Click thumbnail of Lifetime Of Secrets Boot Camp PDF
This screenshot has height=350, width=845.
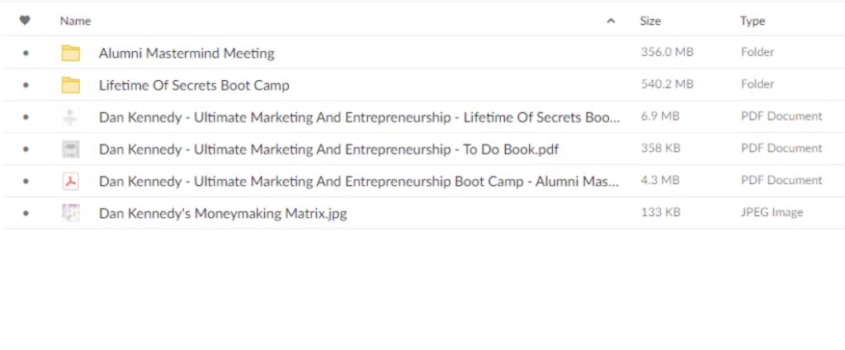click(x=71, y=117)
